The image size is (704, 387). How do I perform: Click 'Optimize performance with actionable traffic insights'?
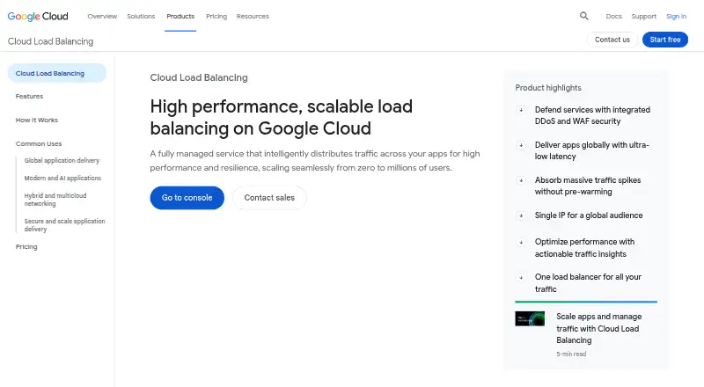click(584, 248)
